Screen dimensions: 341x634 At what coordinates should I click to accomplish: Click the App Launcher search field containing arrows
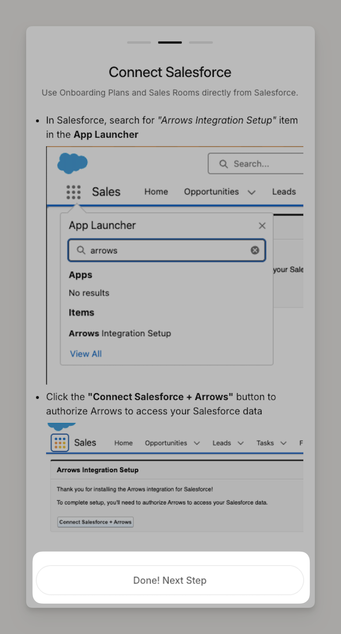tap(167, 250)
